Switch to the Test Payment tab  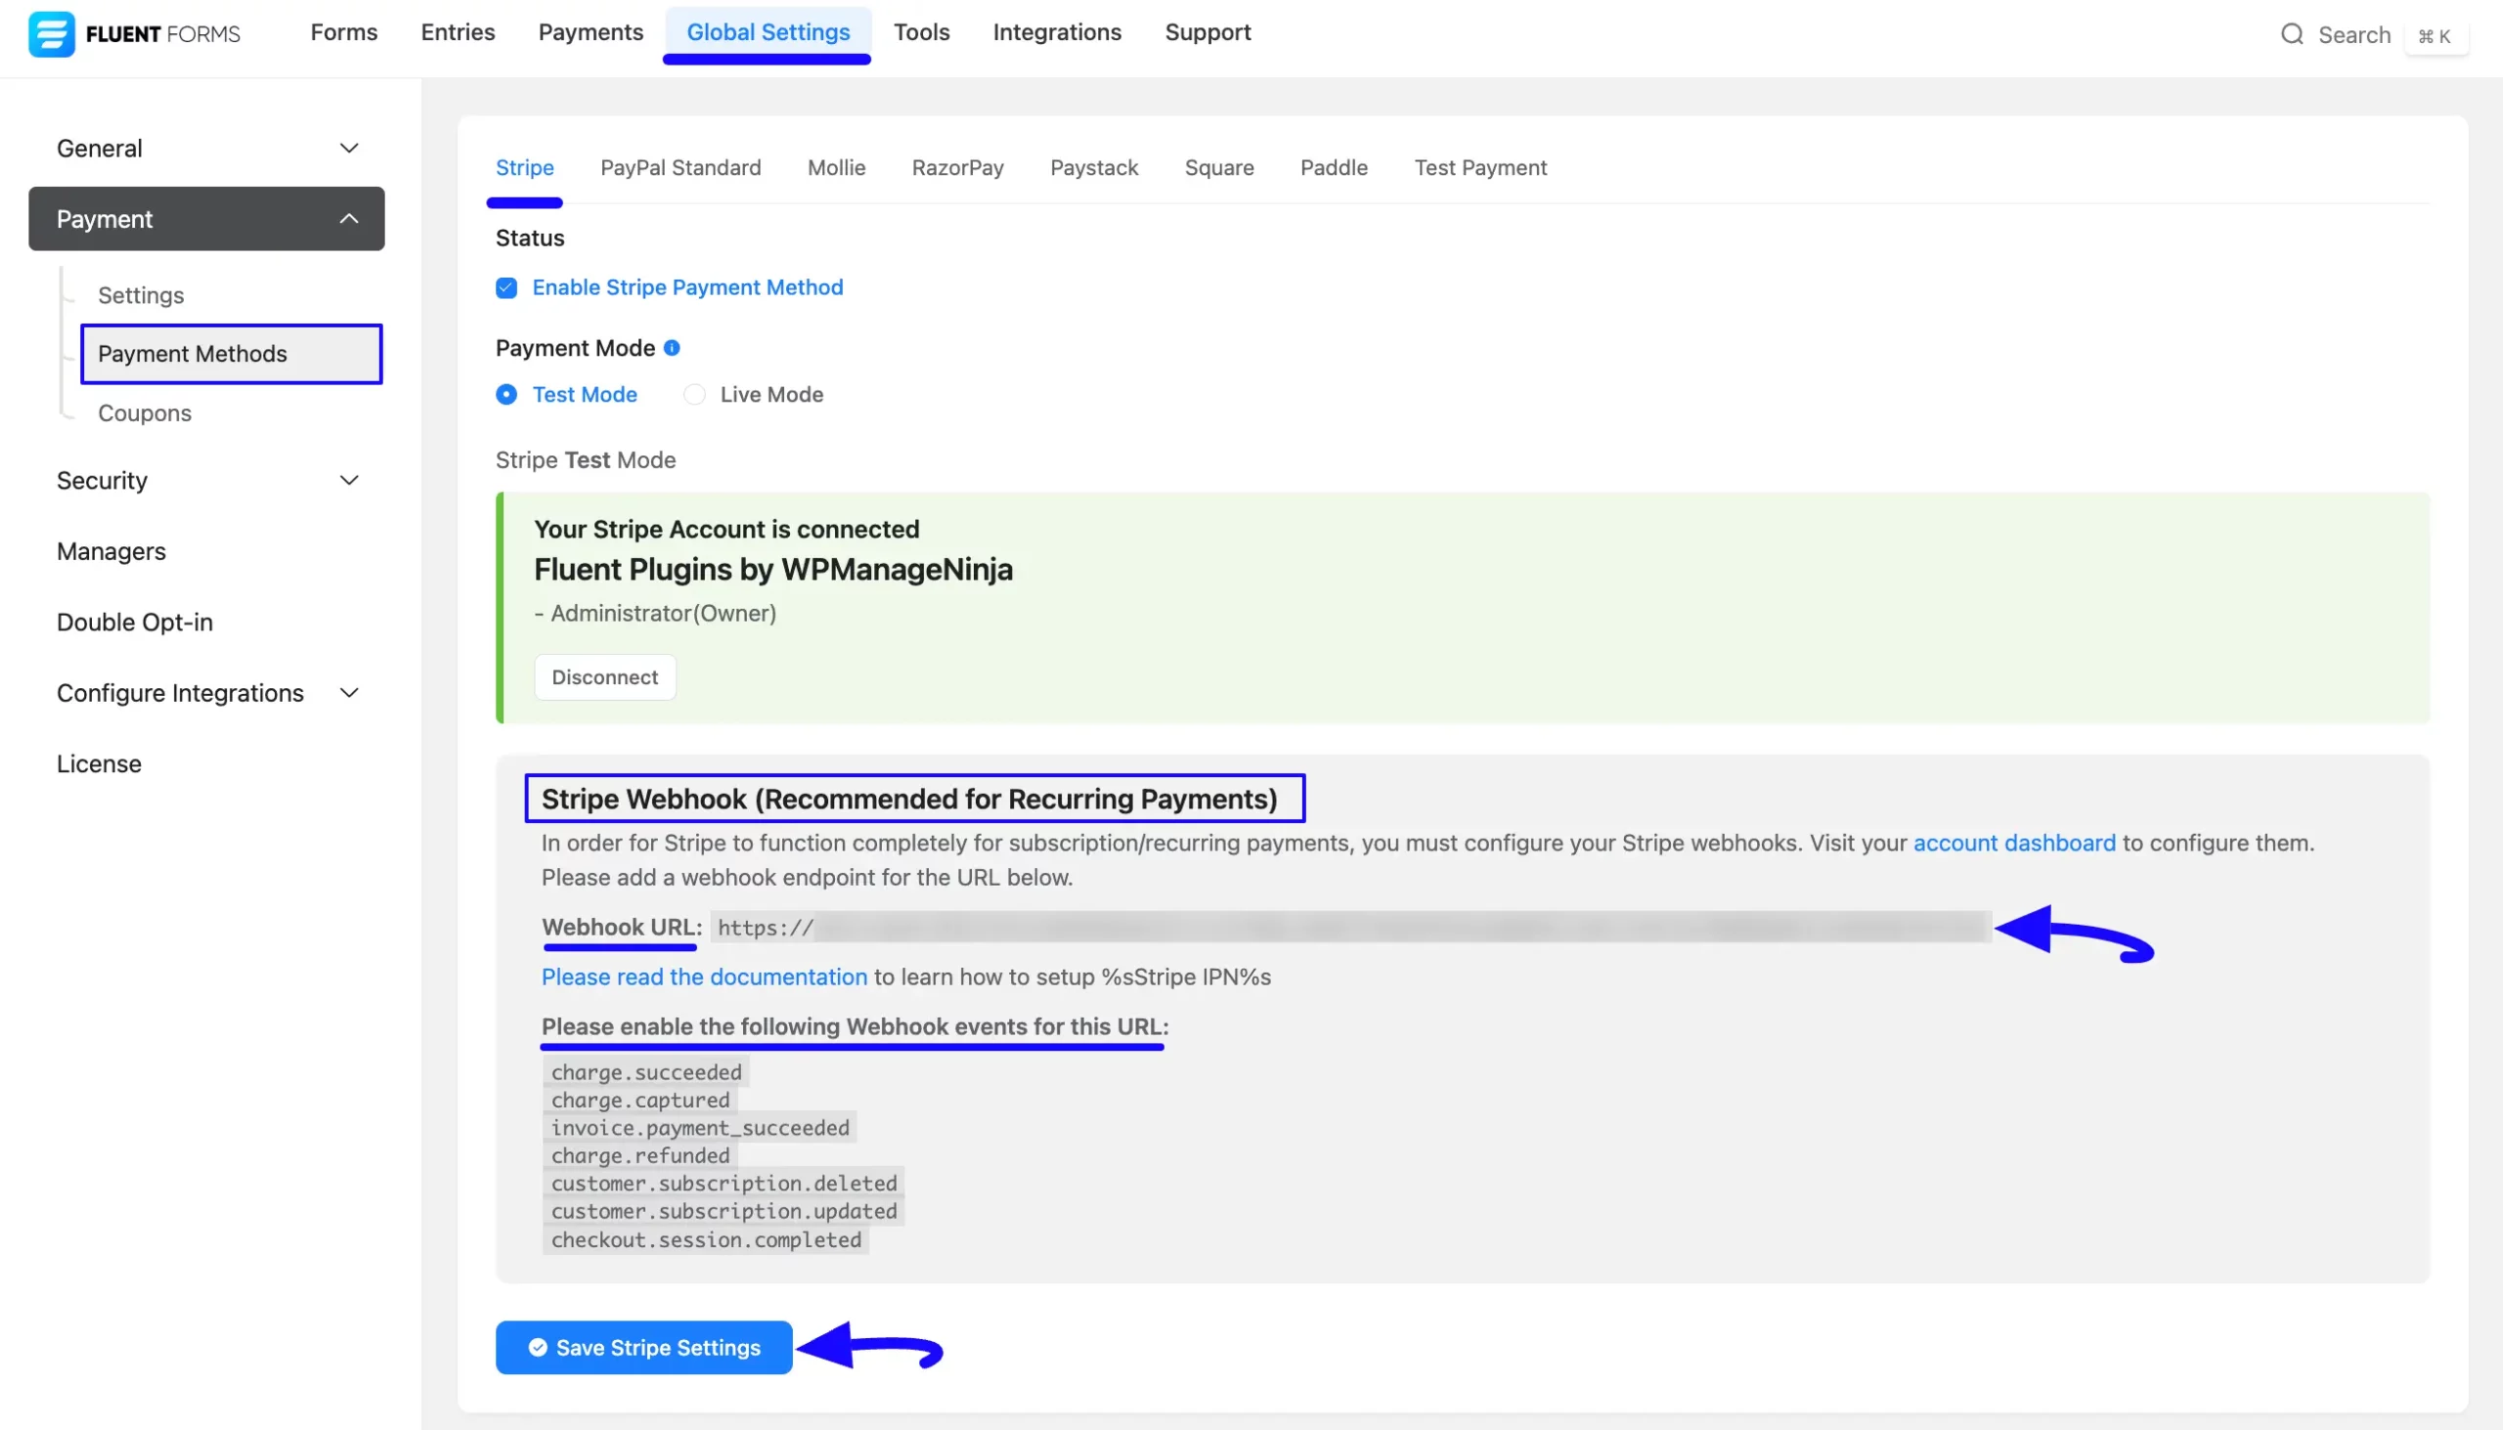click(1480, 168)
